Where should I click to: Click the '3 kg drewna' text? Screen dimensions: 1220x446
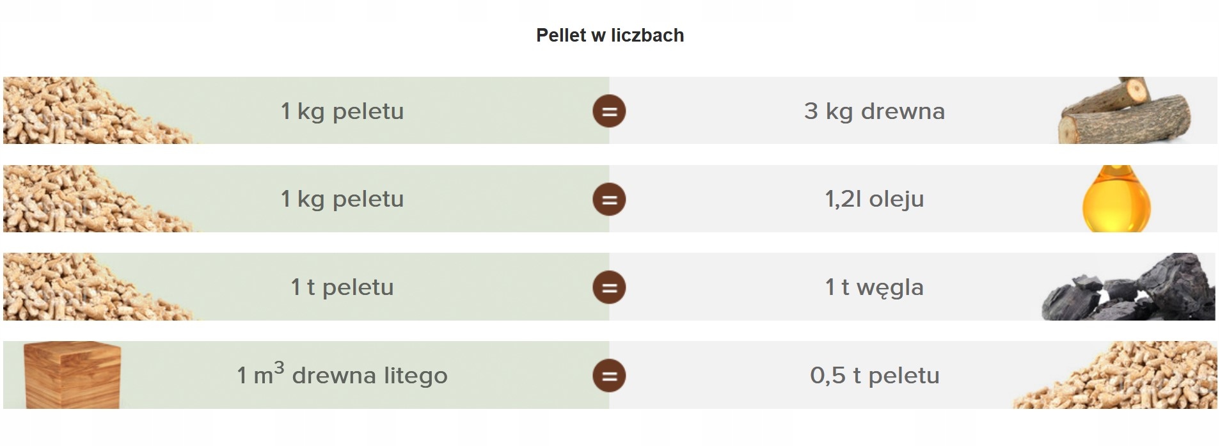875,111
